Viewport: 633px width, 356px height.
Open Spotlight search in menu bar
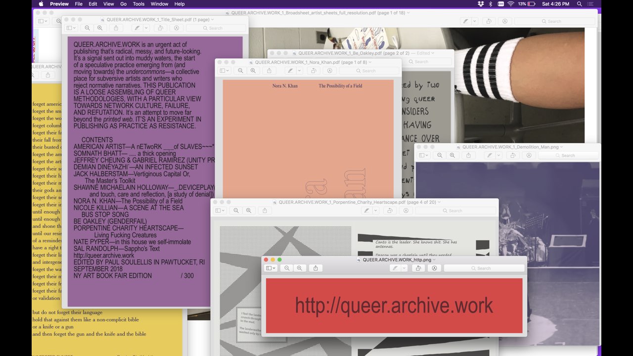pyautogui.click(x=580, y=4)
